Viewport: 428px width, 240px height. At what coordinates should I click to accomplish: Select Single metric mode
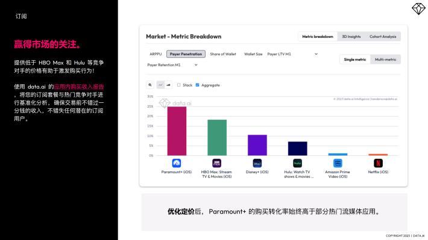[355, 60]
